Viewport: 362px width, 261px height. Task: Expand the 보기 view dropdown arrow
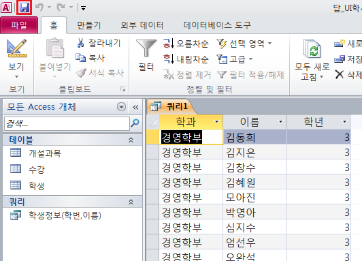(16, 76)
